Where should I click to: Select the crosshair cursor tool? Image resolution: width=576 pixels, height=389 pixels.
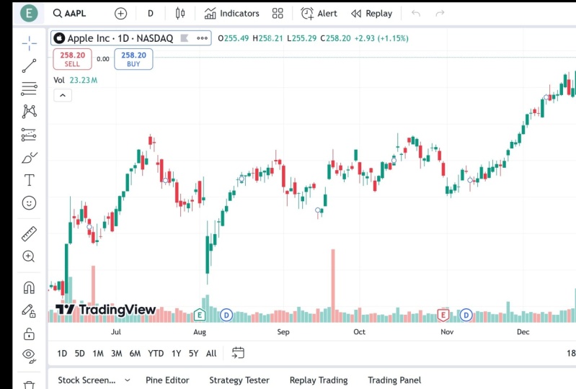[29, 43]
